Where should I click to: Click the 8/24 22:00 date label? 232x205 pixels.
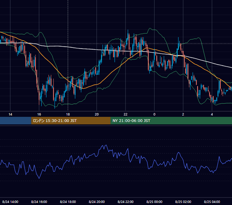pyautogui.click(x=126, y=202)
